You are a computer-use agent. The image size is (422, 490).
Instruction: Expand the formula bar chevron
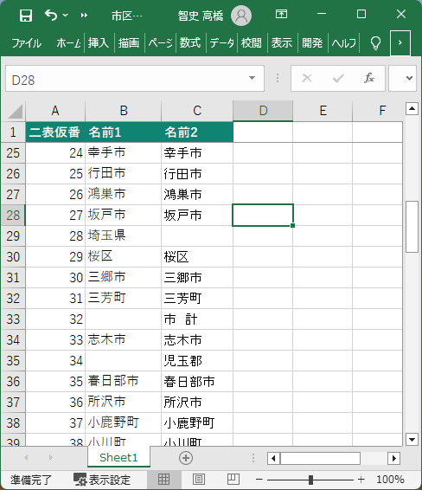tap(409, 78)
